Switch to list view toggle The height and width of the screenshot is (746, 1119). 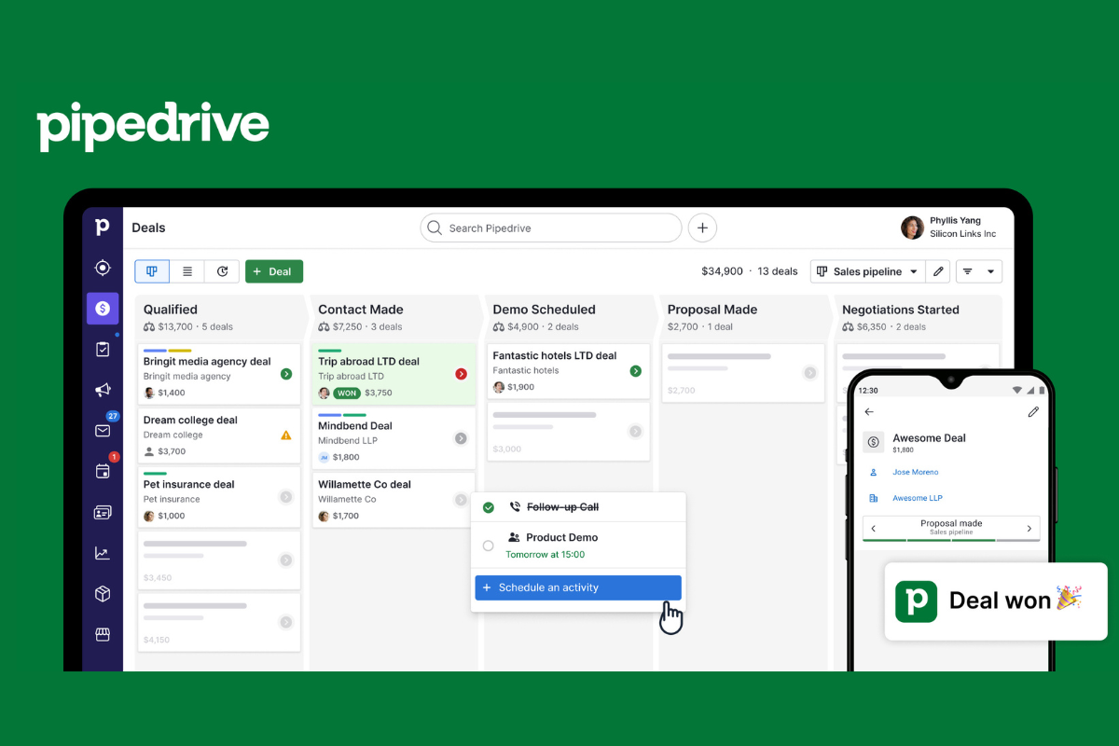tap(187, 271)
